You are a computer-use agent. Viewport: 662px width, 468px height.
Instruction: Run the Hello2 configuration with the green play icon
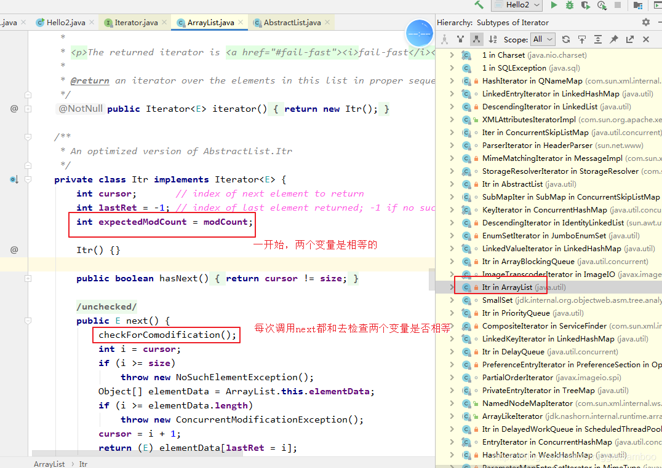[554, 5]
